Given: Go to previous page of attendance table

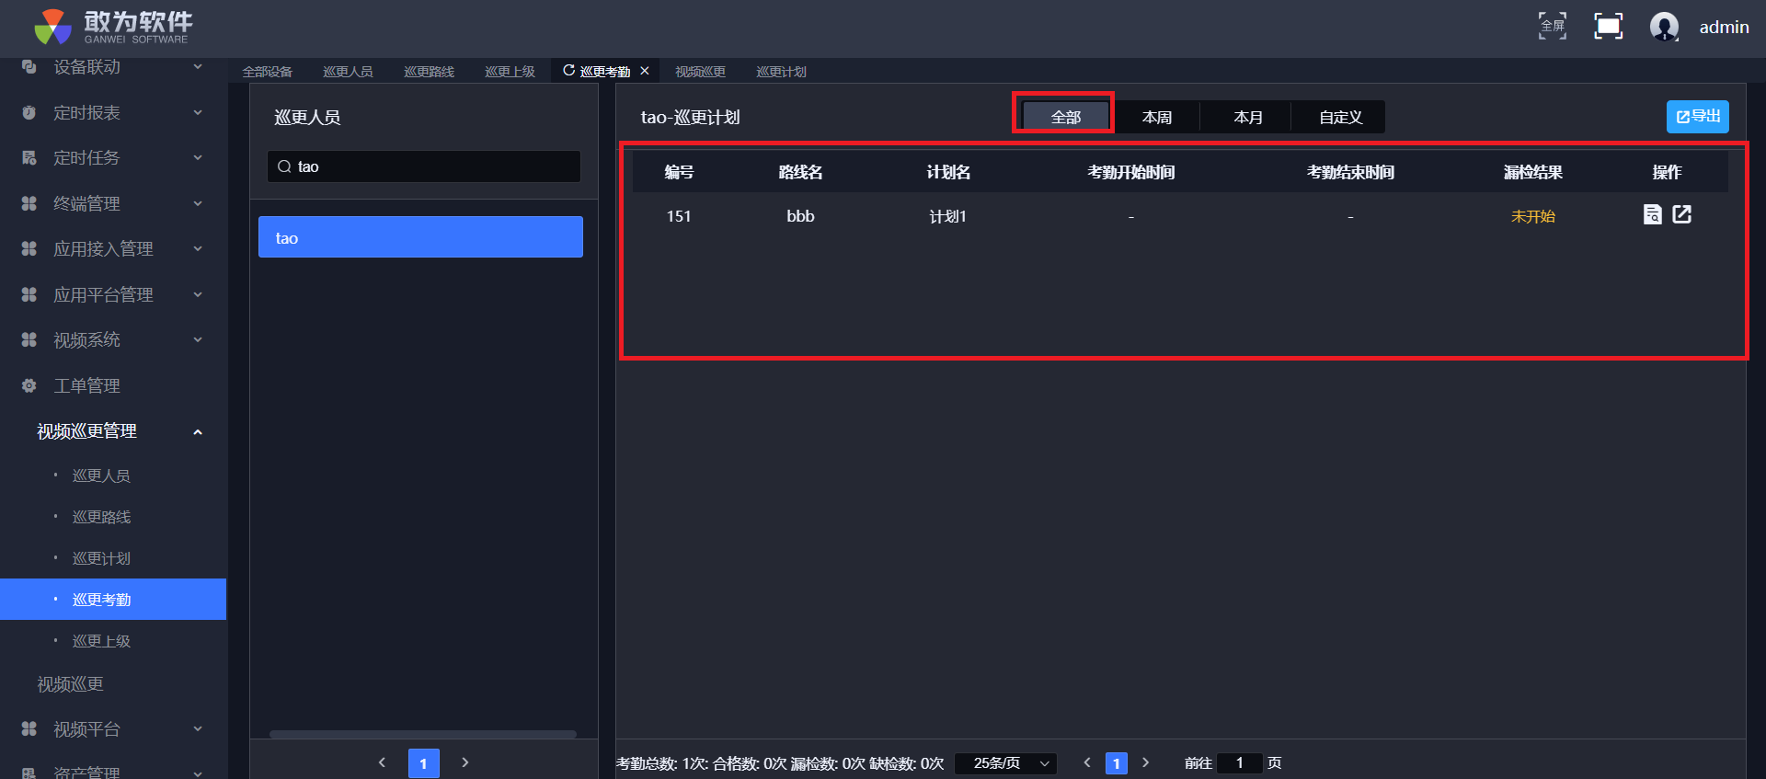Looking at the screenshot, I should coord(1087,762).
